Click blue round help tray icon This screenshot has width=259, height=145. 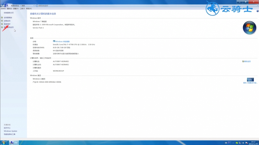pos(229,142)
